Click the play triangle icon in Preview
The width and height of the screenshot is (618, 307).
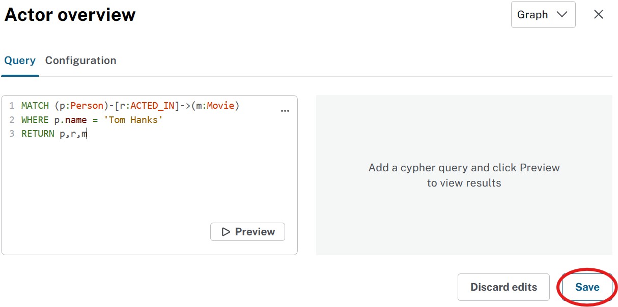coord(226,232)
